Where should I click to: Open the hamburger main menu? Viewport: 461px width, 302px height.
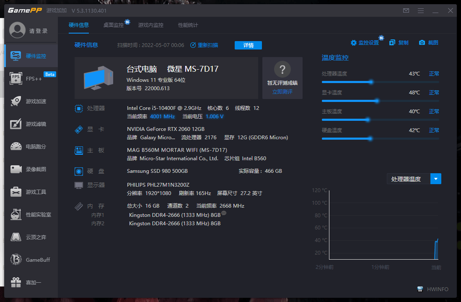pos(421,10)
